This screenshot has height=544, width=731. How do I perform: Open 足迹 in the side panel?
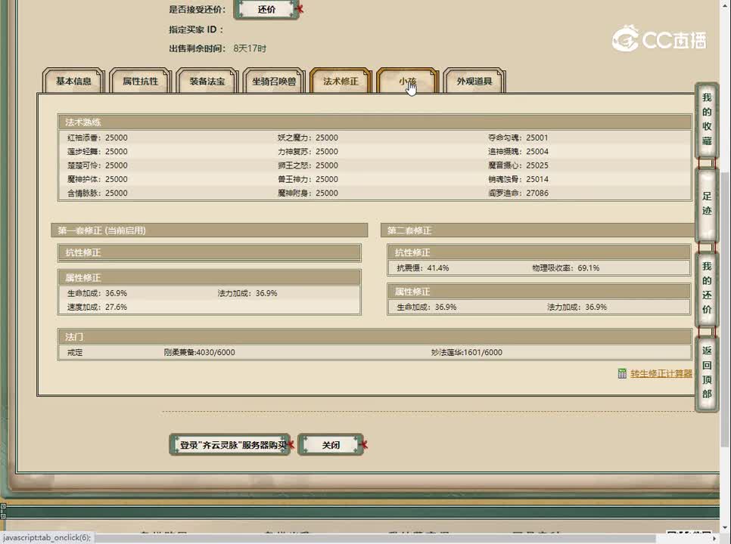coord(706,204)
